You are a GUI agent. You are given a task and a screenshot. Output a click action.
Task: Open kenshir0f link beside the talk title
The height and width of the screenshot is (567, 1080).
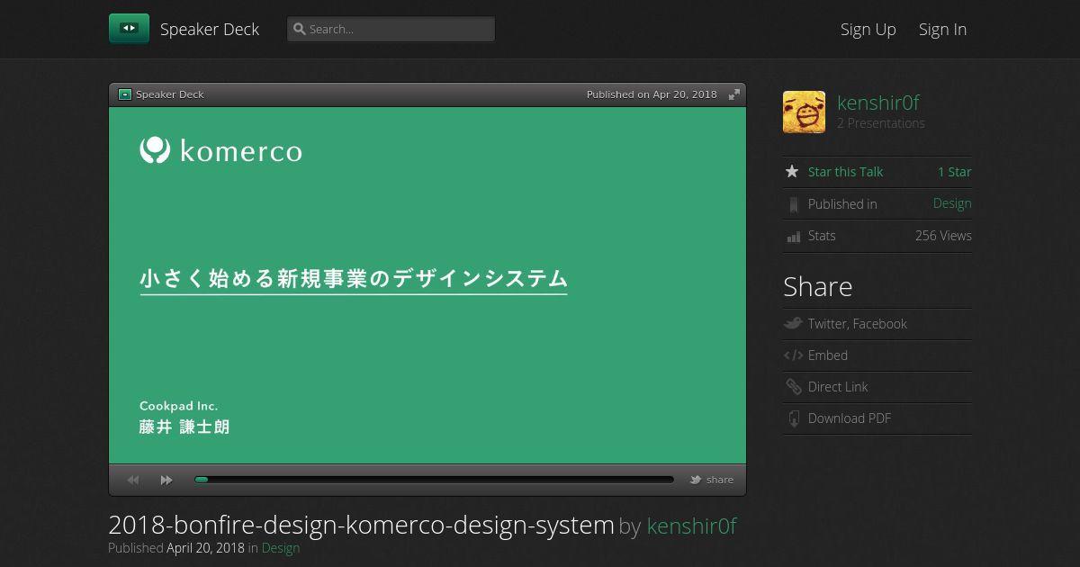(x=691, y=526)
